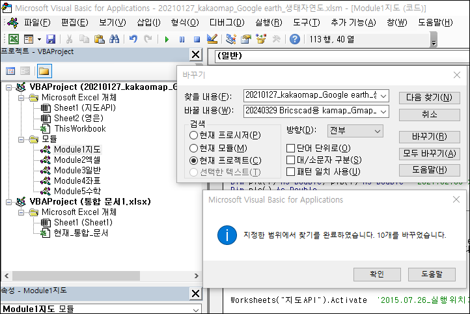This screenshot has height=314, width=470.
Task: Collapse VBAProject 20210127_kakaomap tree node
Action: click(x=8, y=87)
